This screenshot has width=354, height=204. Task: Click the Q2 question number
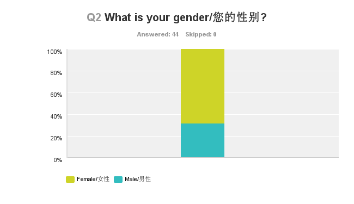coord(94,17)
